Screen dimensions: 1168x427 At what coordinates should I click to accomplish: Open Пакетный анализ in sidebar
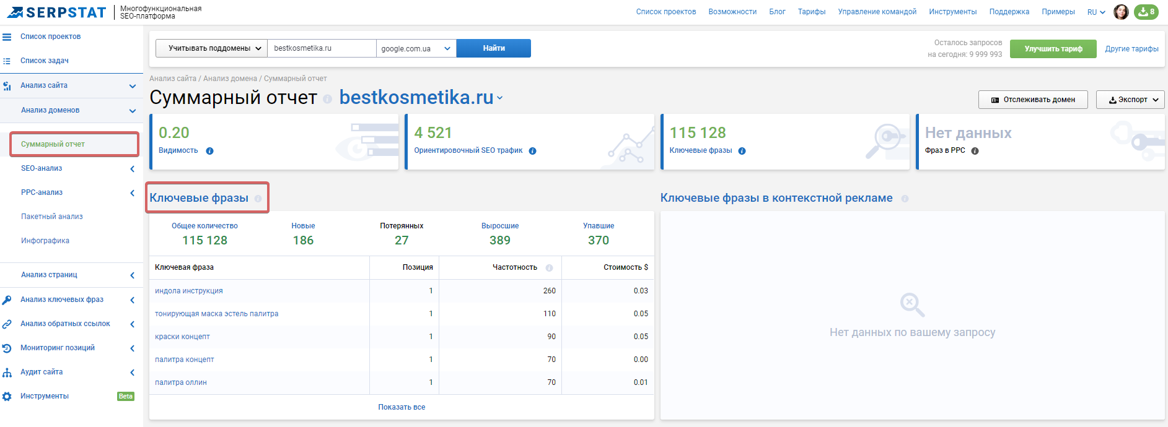tap(52, 217)
